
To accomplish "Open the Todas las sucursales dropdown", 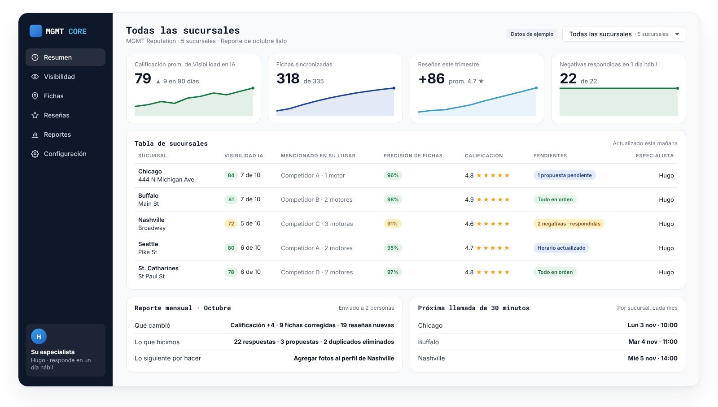I will [x=624, y=34].
